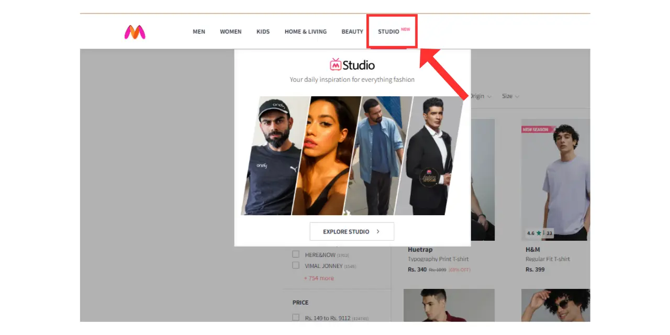Click the star rating badge on H&M T-shirt
The height and width of the screenshot is (335, 670).
[x=540, y=233]
